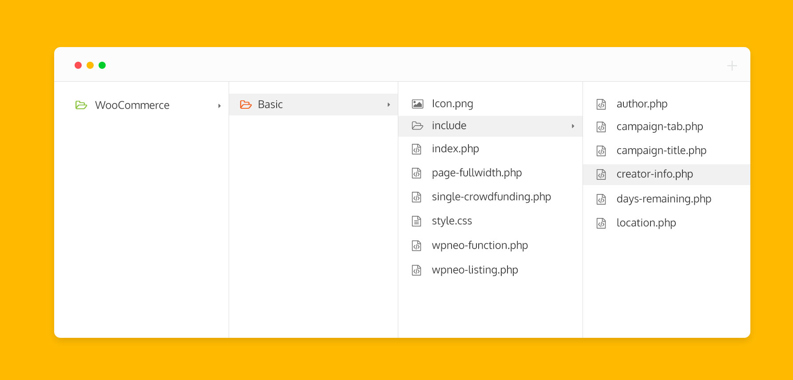
Task: Select the WooCommerce folder name
Action: pyautogui.click(x=132, y=105)
